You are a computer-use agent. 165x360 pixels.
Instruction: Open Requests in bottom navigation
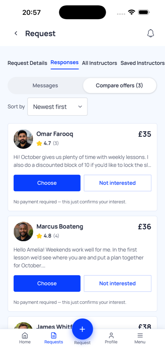coord(53,338)
